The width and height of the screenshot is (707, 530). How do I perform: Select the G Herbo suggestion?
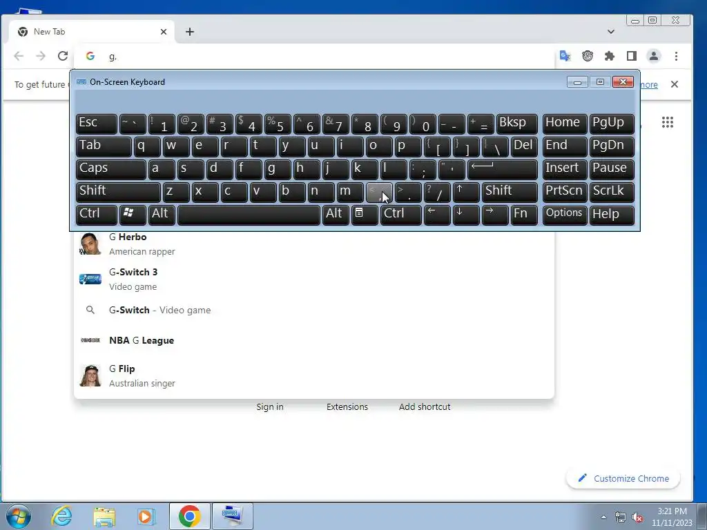[314, 244]
